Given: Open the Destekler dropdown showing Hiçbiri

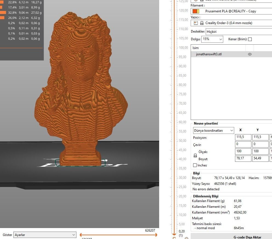Looking at the screenshot, I should [239, 31].
